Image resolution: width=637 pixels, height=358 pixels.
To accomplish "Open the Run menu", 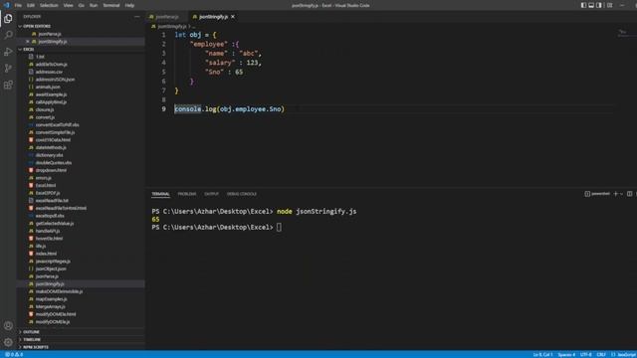I will 94,5.
